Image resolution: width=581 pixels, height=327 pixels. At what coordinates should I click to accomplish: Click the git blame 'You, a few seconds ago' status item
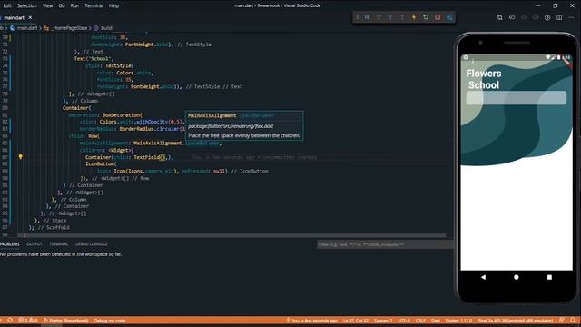pos(312,321)
